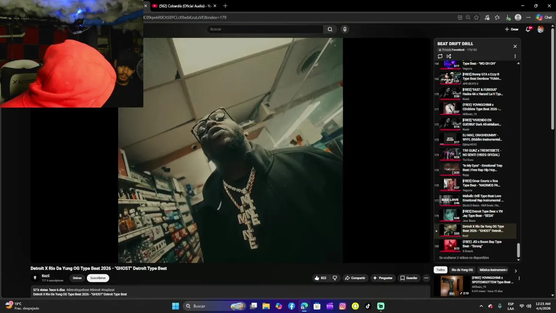Open app-available icon in address bar

coord(460,17)
